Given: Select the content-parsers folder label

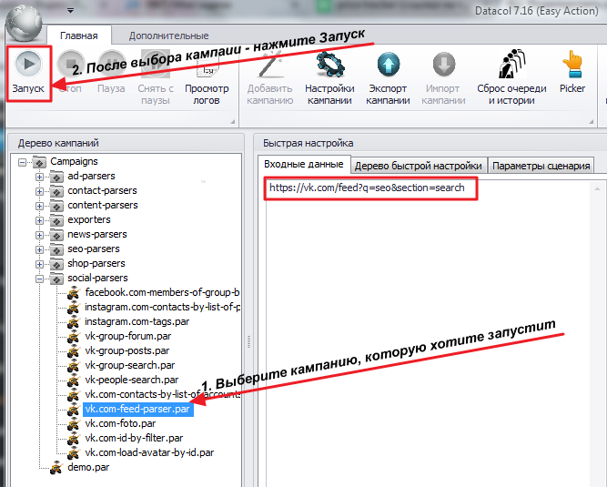Looking at the screenshot, I should (103, 205).
